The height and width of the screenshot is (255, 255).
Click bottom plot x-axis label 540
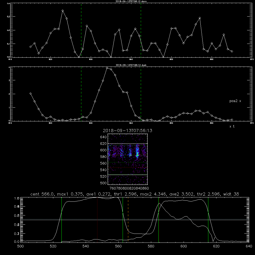click(86, 246)
